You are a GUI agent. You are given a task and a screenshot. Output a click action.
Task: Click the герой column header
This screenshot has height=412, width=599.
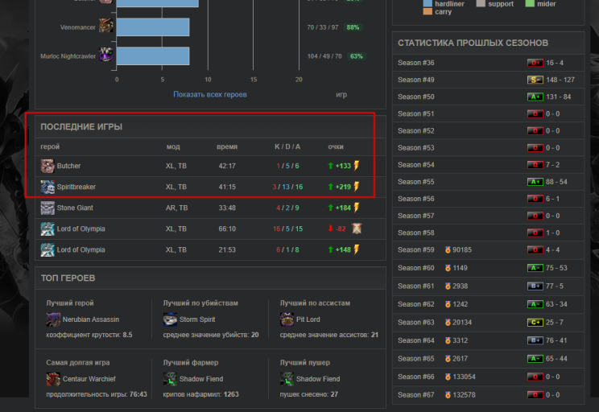click(50, 146)
